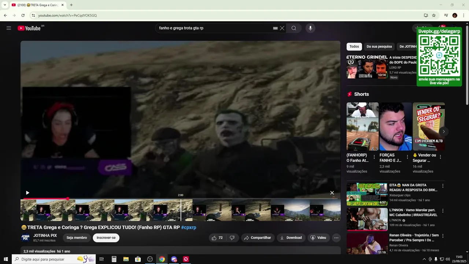Like the video with thumbs up
469x264 pixels.
pos(217,238)
